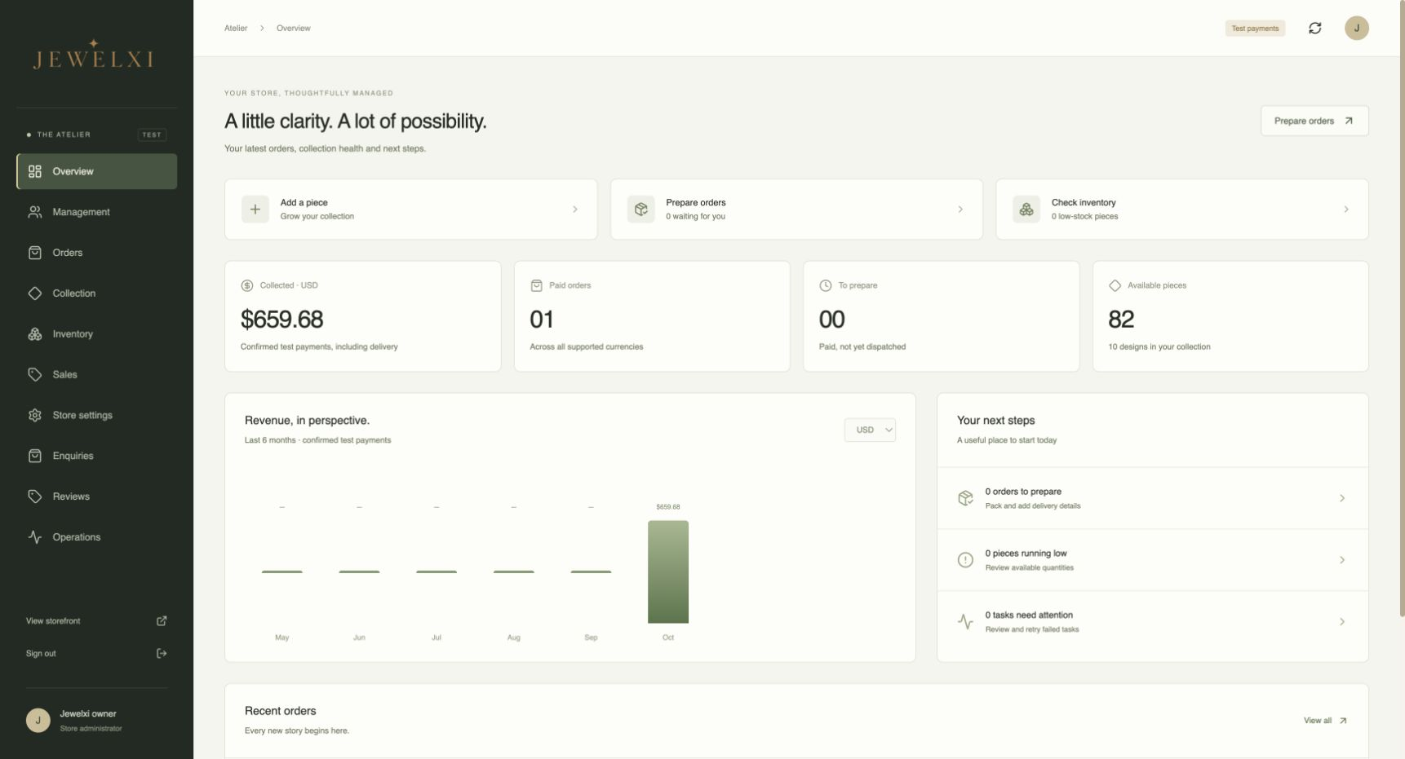1405x759 pixels.
Task: Click View all for Recent orders
Action: [x=1325, y=721]
